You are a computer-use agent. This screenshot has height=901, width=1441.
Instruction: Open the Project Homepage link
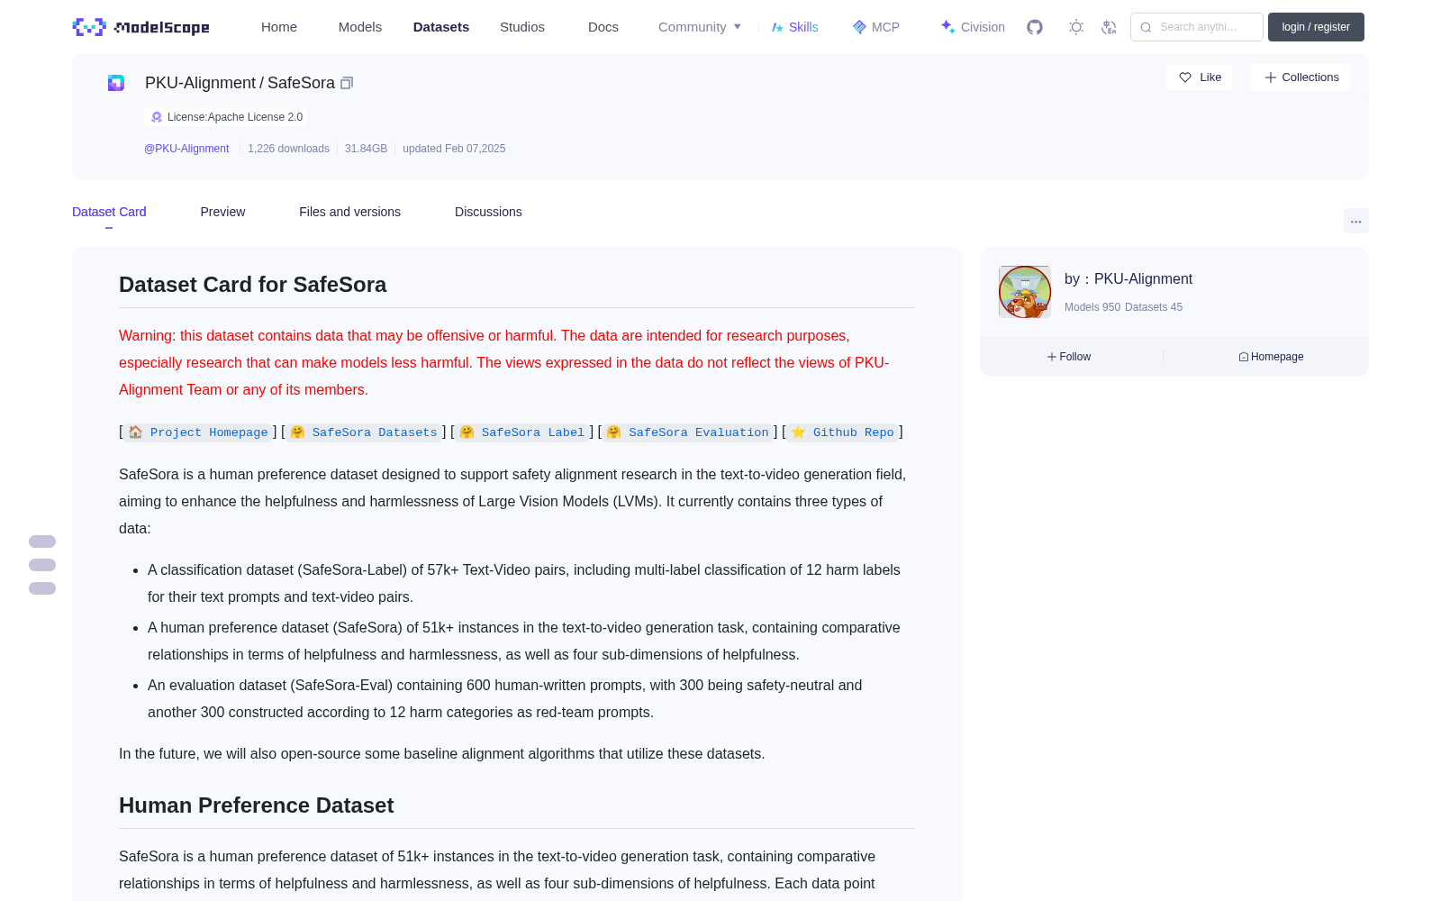click(198, 432)
